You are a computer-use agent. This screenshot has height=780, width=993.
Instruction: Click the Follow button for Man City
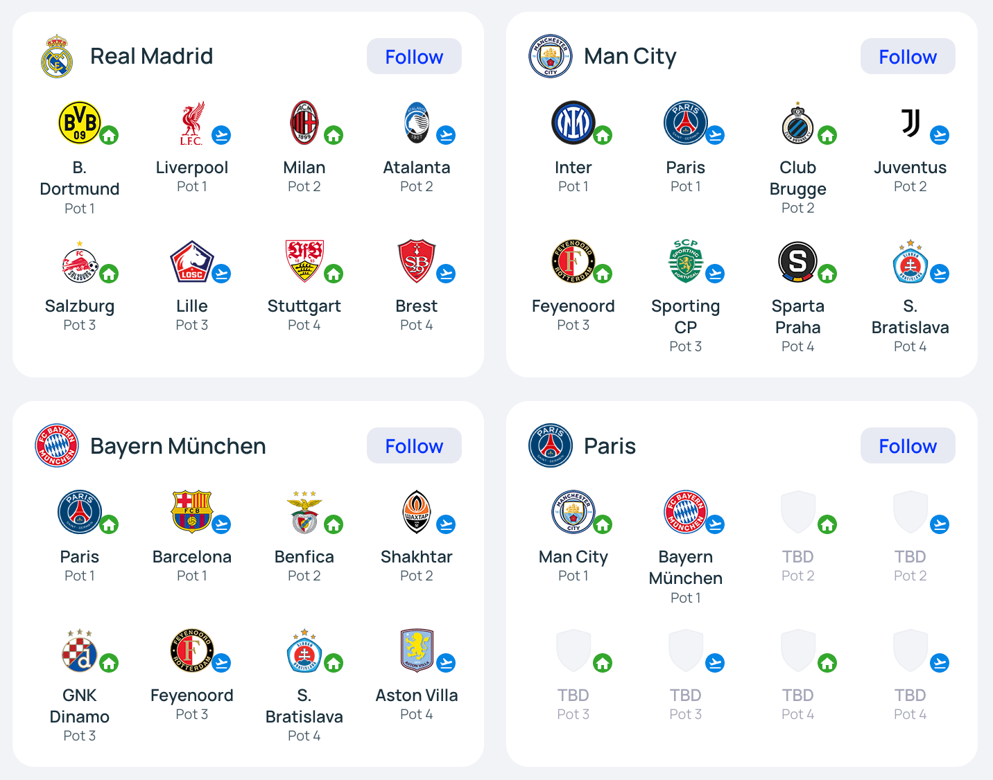907,57
